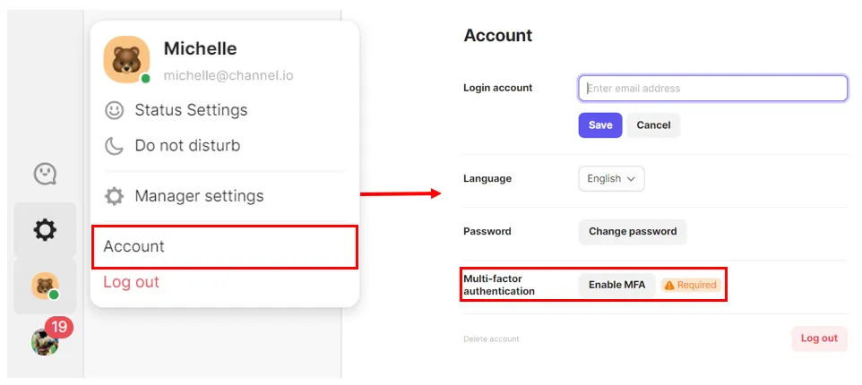Click the orange warning icon beside Required

668,286
